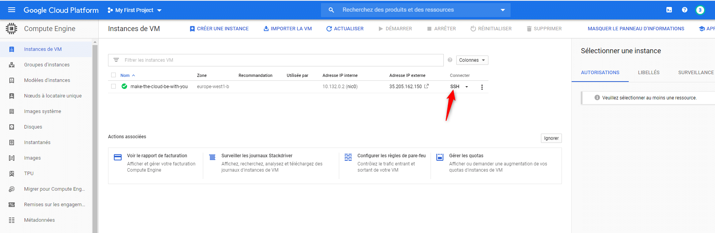Select Instances de VM in the sidebar
The height and width of the screenshot is (233, 715).
46,49
